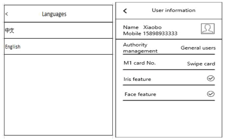This screenshot has height=140, width=225.
Task: Click the Iris feature label
Action: pos(137,79)
